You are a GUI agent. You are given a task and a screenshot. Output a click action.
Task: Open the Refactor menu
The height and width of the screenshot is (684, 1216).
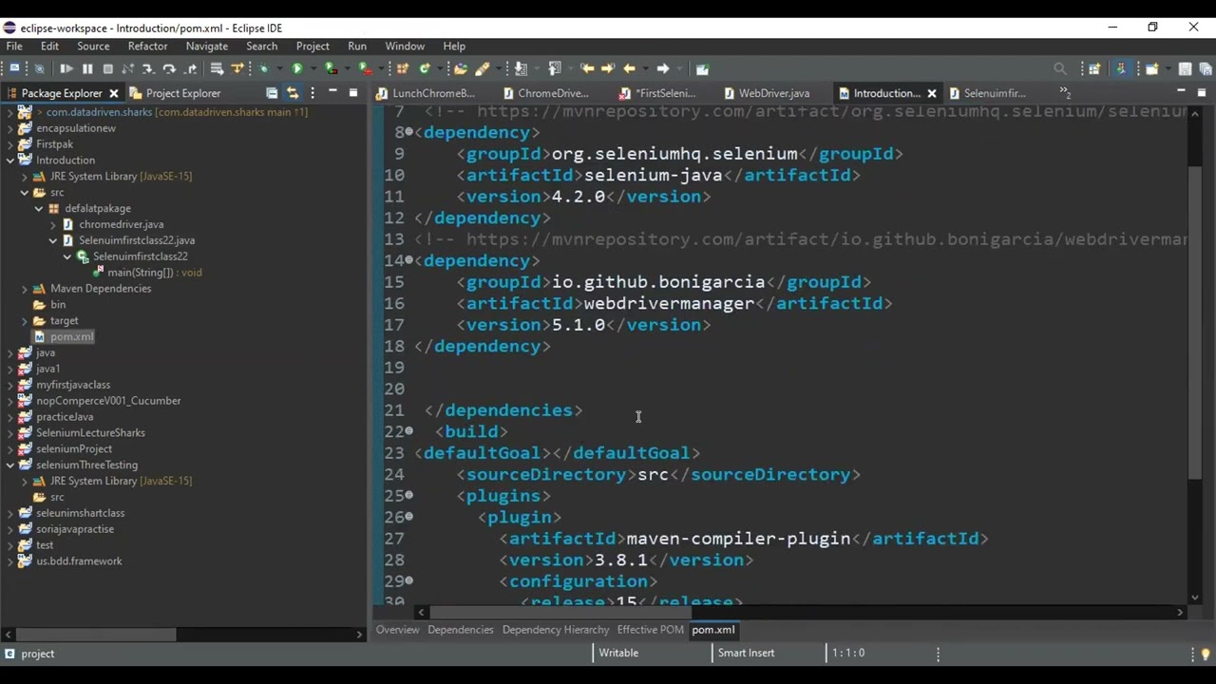(147, 46)
